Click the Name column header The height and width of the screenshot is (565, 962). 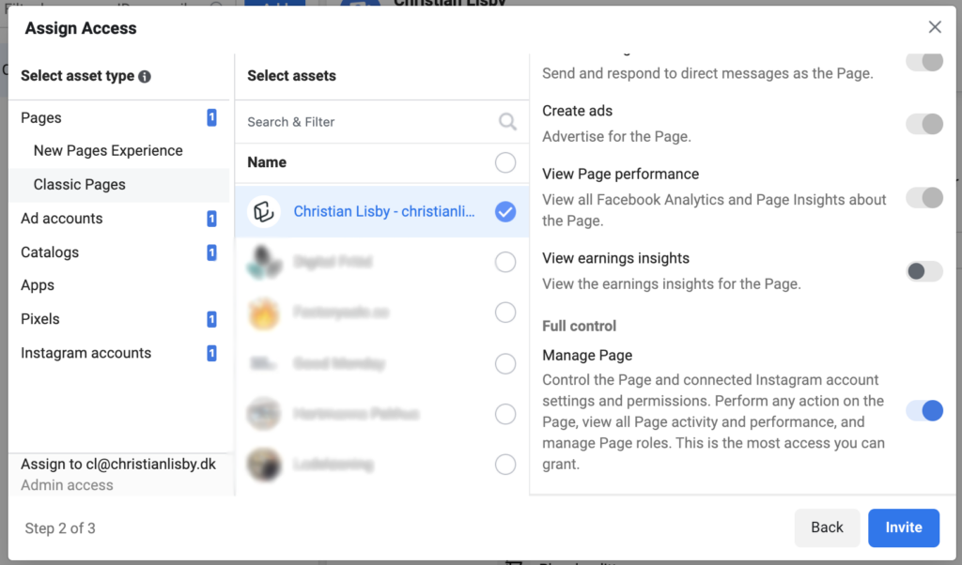[267, 162]
